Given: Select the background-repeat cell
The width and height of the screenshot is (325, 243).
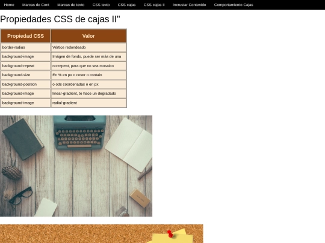Looking at the screenshot, I should (x=25, y=66).
